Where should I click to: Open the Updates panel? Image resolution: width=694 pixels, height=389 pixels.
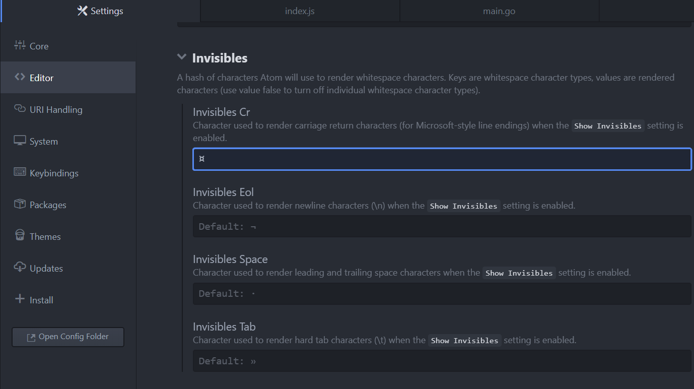click(x=68, y=268)
